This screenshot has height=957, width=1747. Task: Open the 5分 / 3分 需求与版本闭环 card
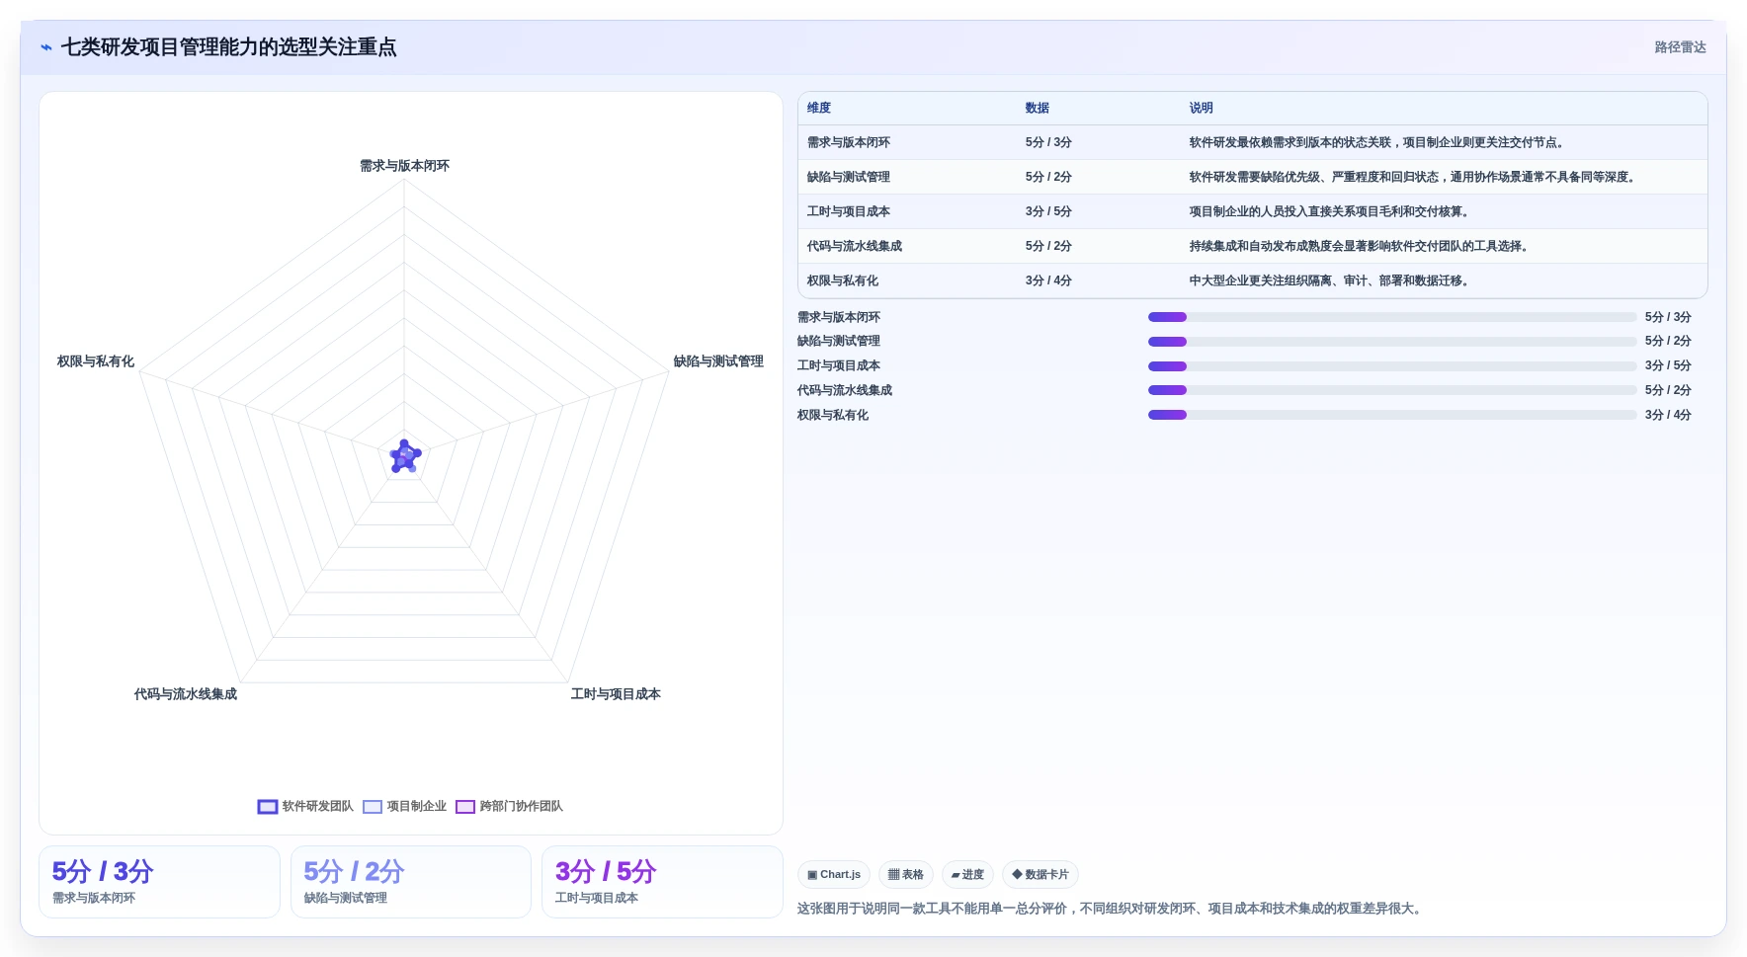tap(159, 882)
